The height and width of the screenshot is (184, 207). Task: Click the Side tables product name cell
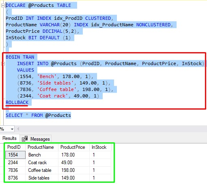click(x=42, y=178)
